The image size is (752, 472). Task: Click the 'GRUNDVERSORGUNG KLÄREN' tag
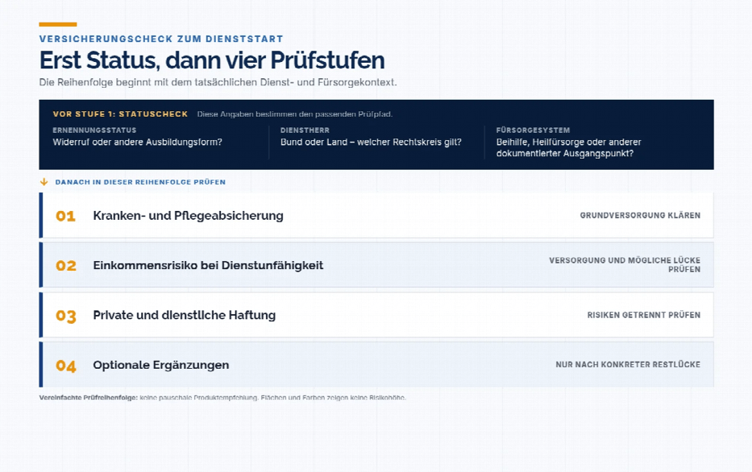(x=640, y=216)
